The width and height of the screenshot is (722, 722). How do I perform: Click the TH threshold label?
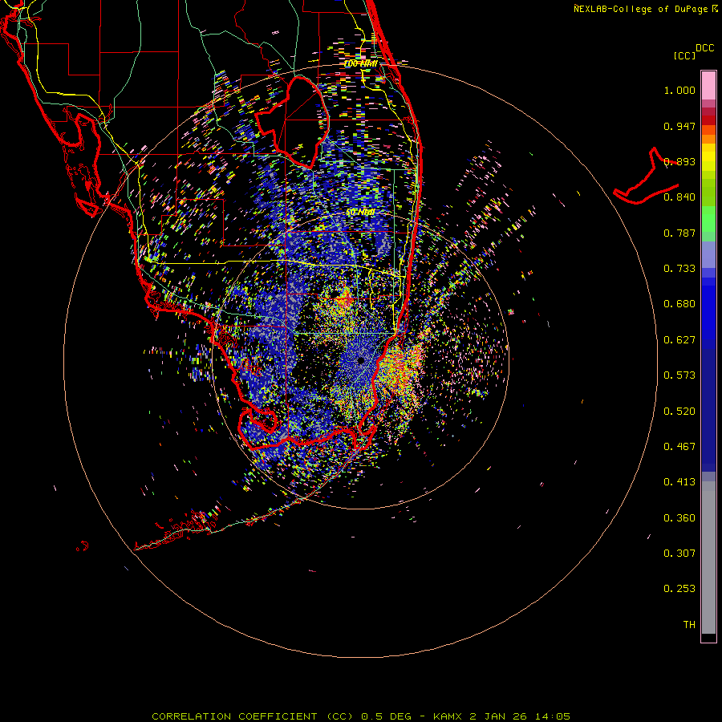(689, 625)
